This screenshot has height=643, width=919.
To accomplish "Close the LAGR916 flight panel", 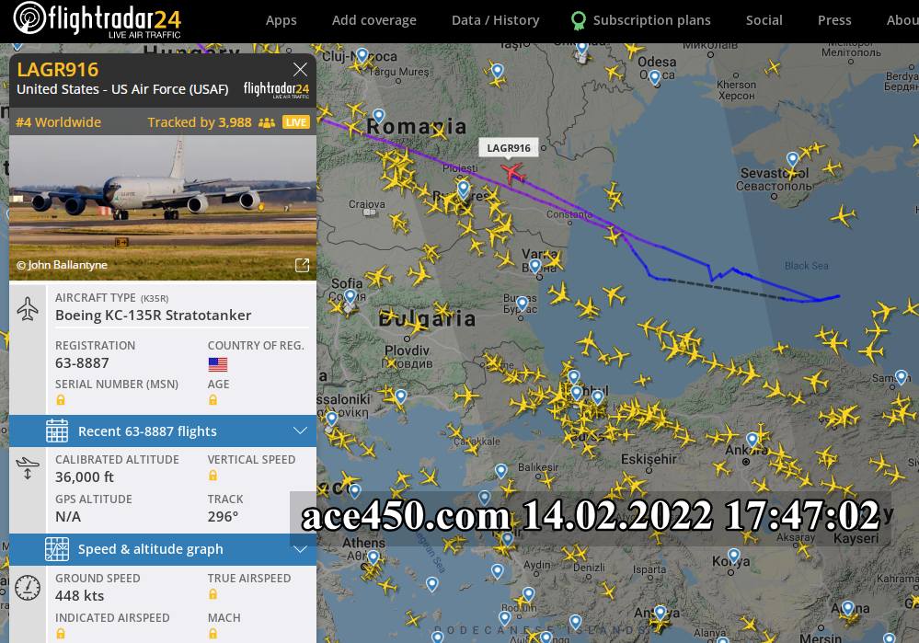I will tap(300, 69).
